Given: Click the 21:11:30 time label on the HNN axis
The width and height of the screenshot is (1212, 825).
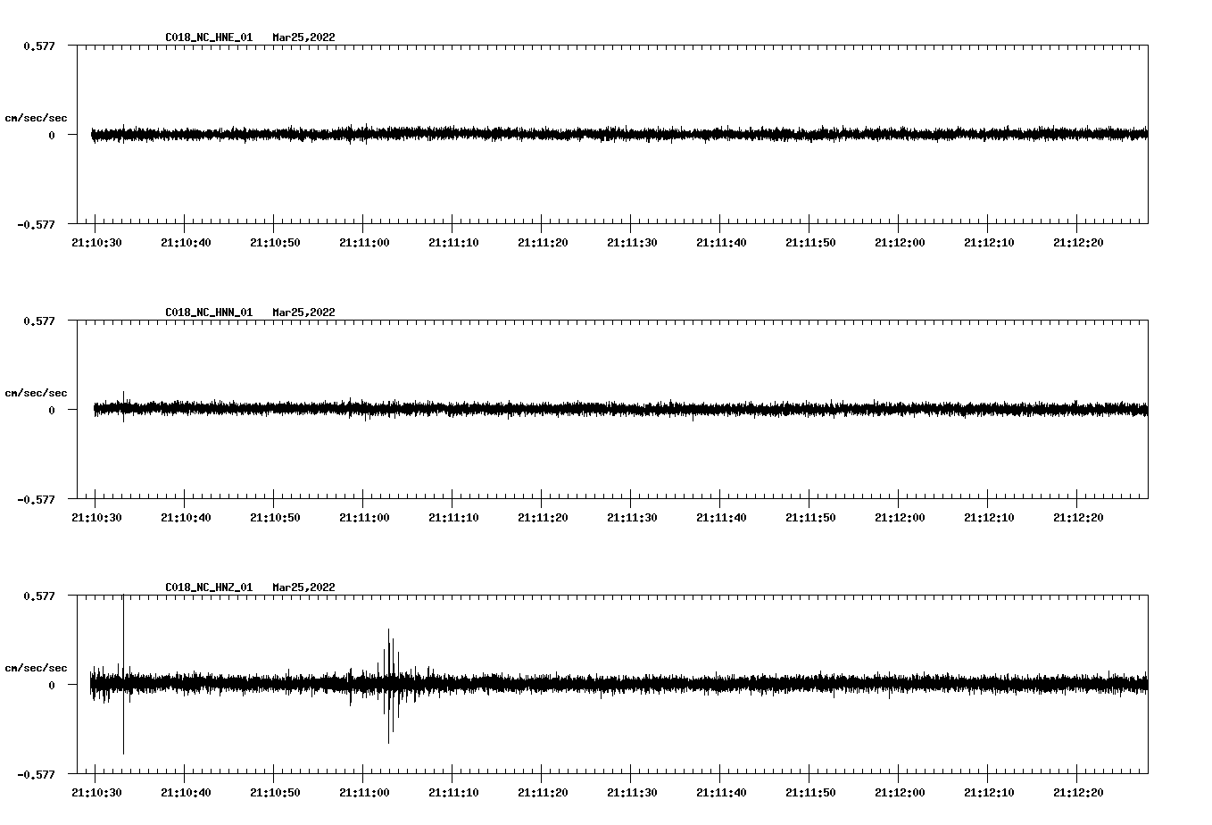Looking at the screenshot, I should pos(632,518).
